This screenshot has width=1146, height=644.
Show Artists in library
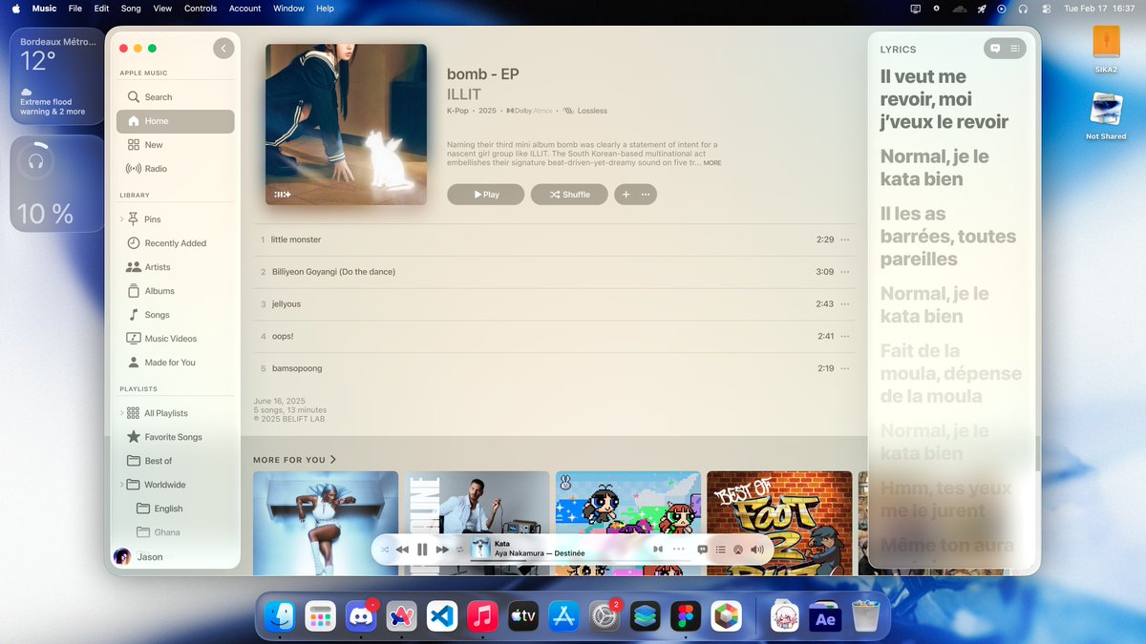click(x=176, y=267)
